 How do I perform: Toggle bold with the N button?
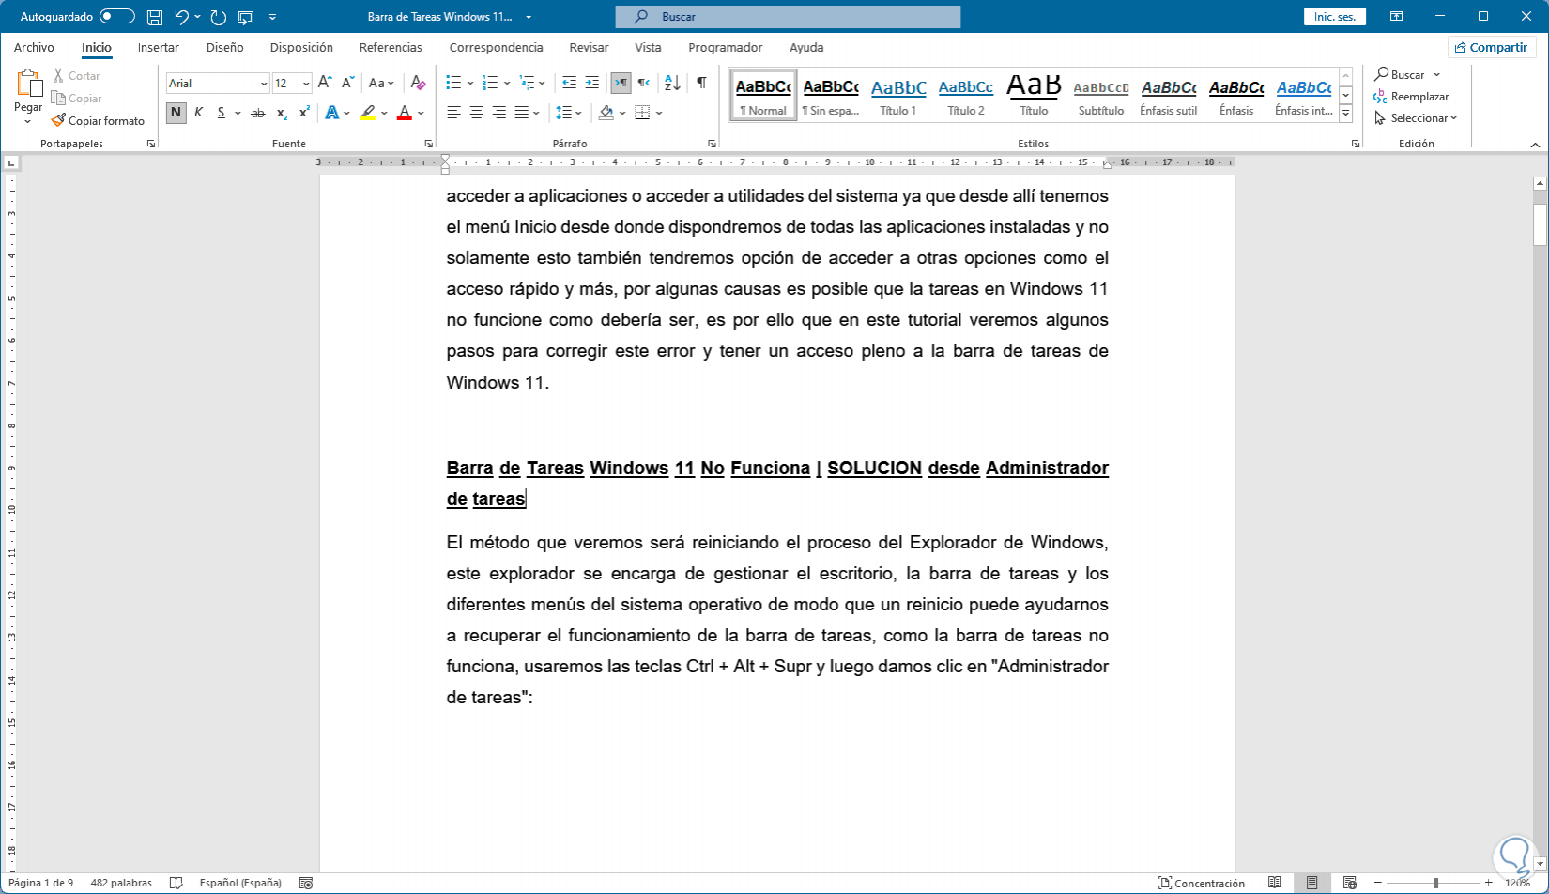tap(176, 113)
